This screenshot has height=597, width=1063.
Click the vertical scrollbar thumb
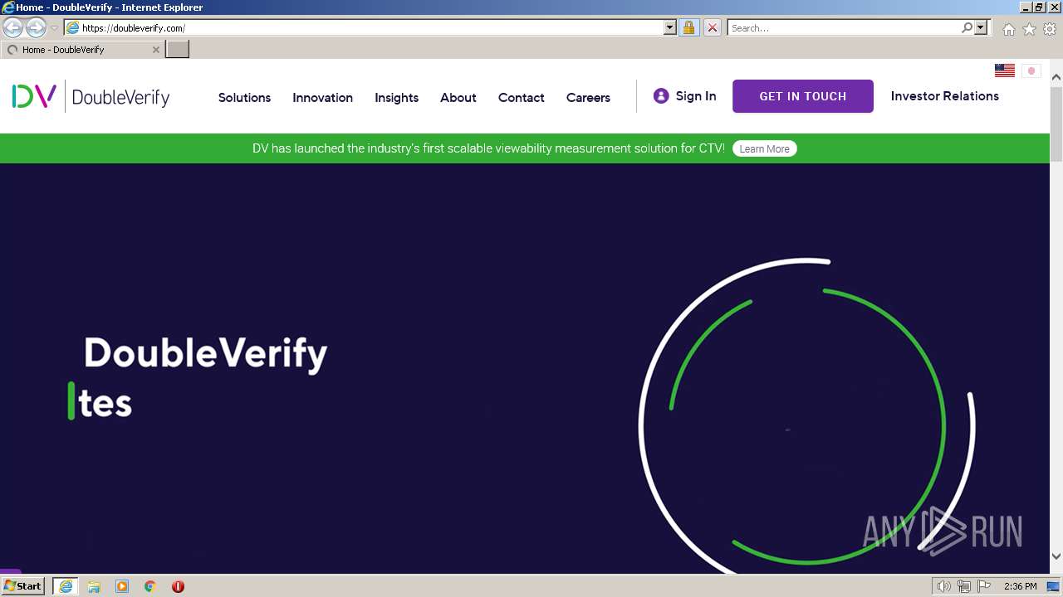[1056, 124]
